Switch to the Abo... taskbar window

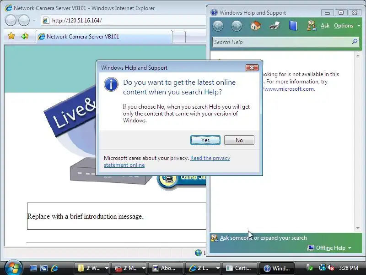coord(166,268)
